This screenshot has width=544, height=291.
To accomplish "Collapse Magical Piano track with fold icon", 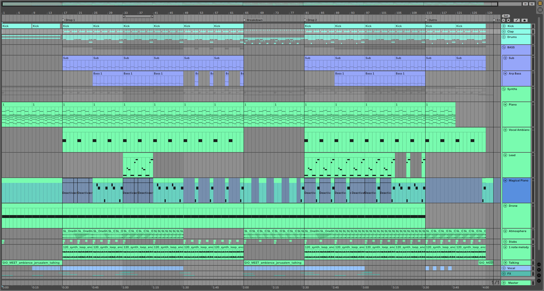I will [x=505, y=181].
